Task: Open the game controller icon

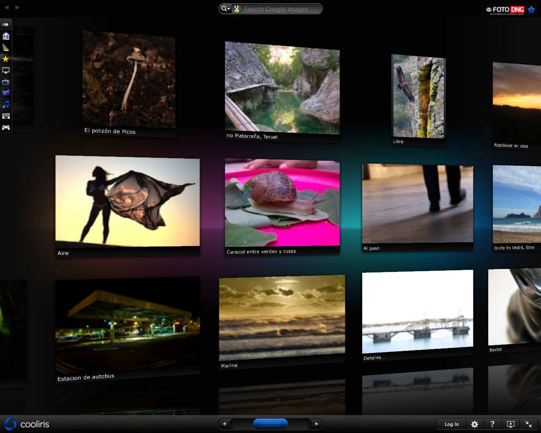Action: [x=6, y=127]
